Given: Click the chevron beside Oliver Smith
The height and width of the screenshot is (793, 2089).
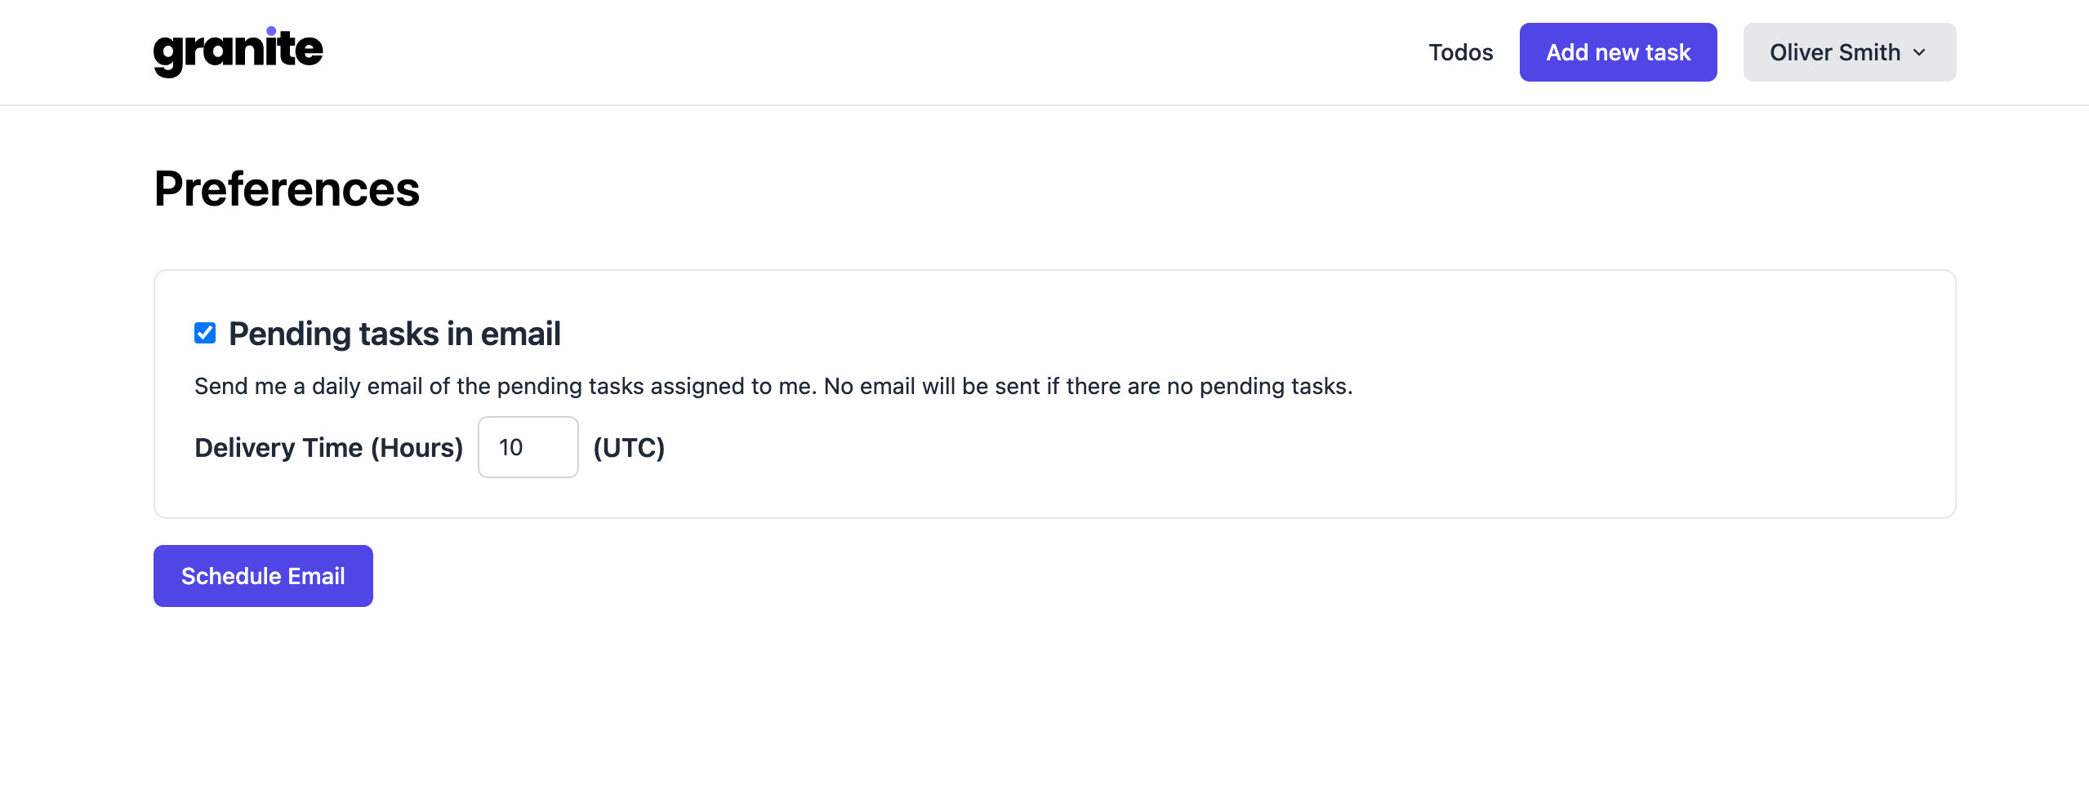Looking at the screenshot, I should (1919, 52).
